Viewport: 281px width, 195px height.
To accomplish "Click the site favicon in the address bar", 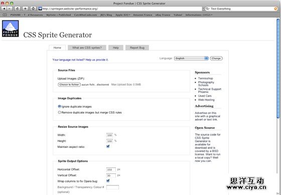I will click(x=40, y=9).
